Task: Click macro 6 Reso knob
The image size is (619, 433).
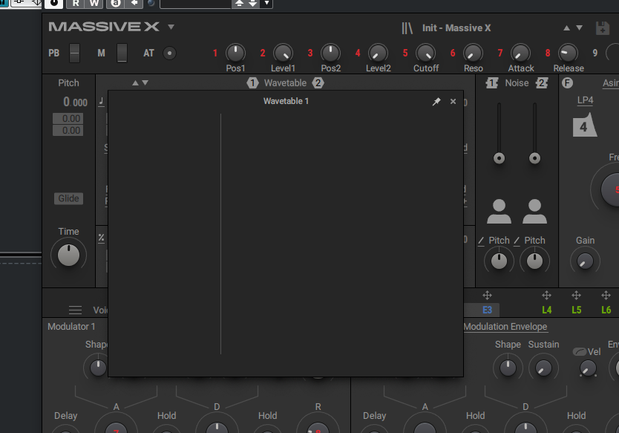Action: [473, 53]
